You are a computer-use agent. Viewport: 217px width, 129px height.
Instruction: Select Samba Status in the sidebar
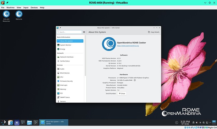pyautogui.click(x=70, y=61)
